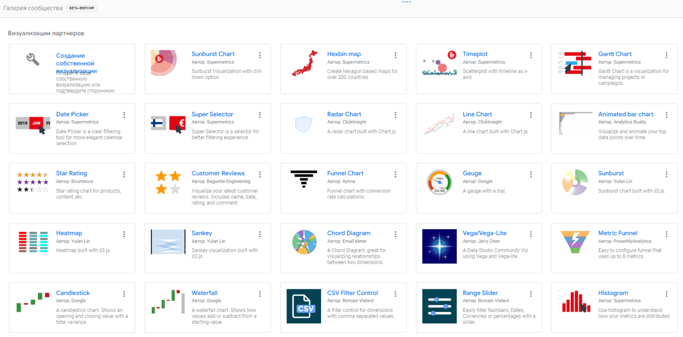
Task: Open the three-dot menu for Metric Funnel
Action: (x=666, y=234)
